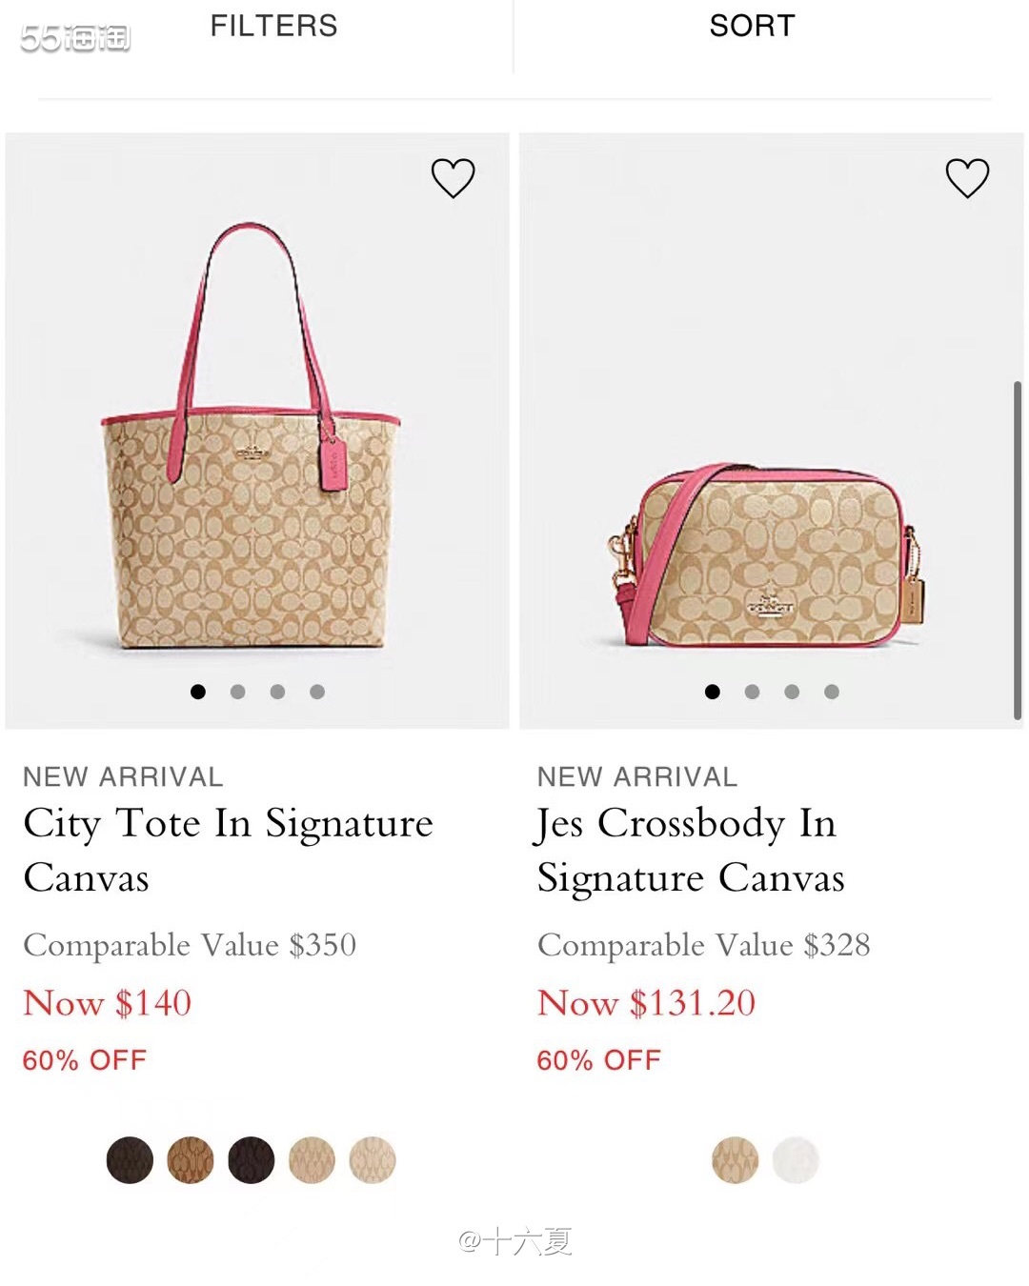Show second image of Jes Crossbody carousel

coord(753,692)
